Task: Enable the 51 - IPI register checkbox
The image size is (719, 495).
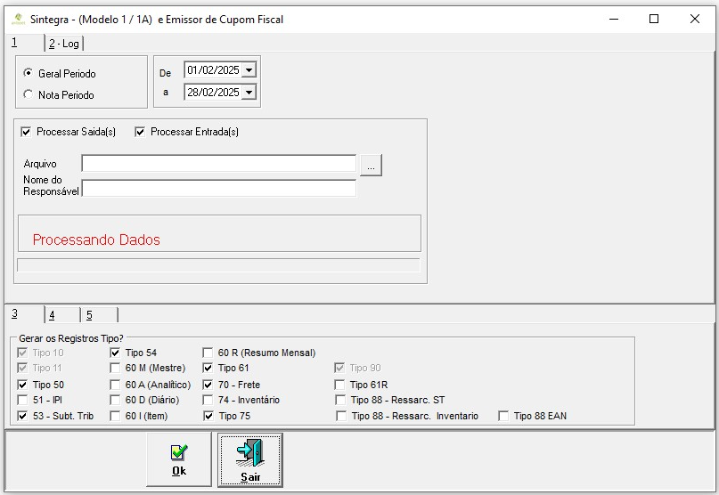Action: click(23, 400)
